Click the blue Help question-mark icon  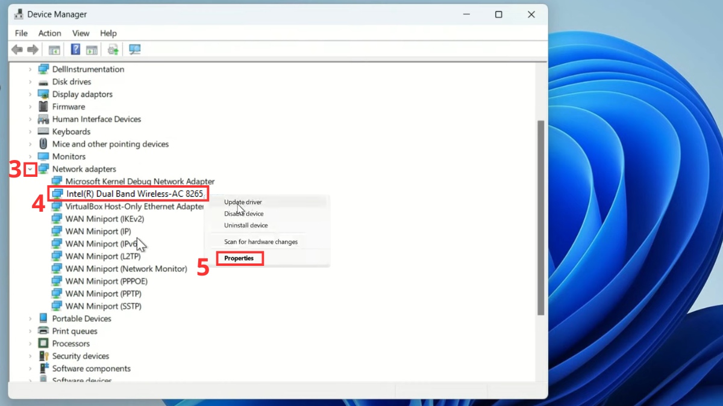pos(76,49)
